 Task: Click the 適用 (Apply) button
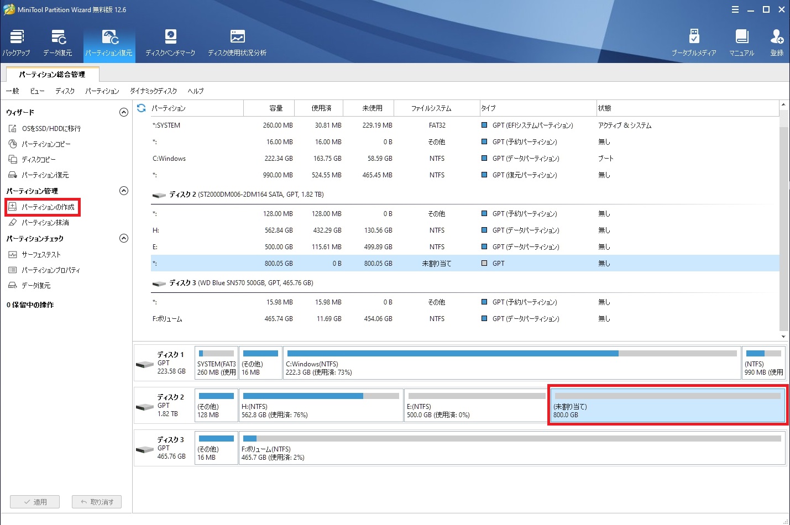coord(35,502)
